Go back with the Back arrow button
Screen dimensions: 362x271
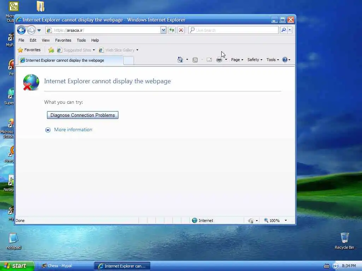[22, 30]
